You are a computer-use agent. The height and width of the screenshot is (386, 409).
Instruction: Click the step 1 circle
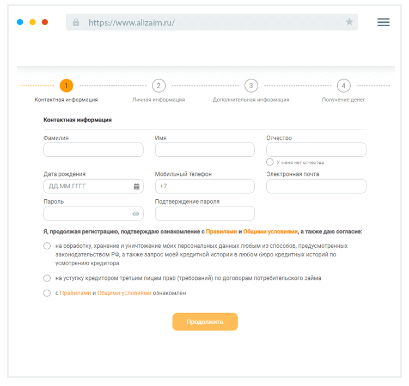click(x=66, y=85)
